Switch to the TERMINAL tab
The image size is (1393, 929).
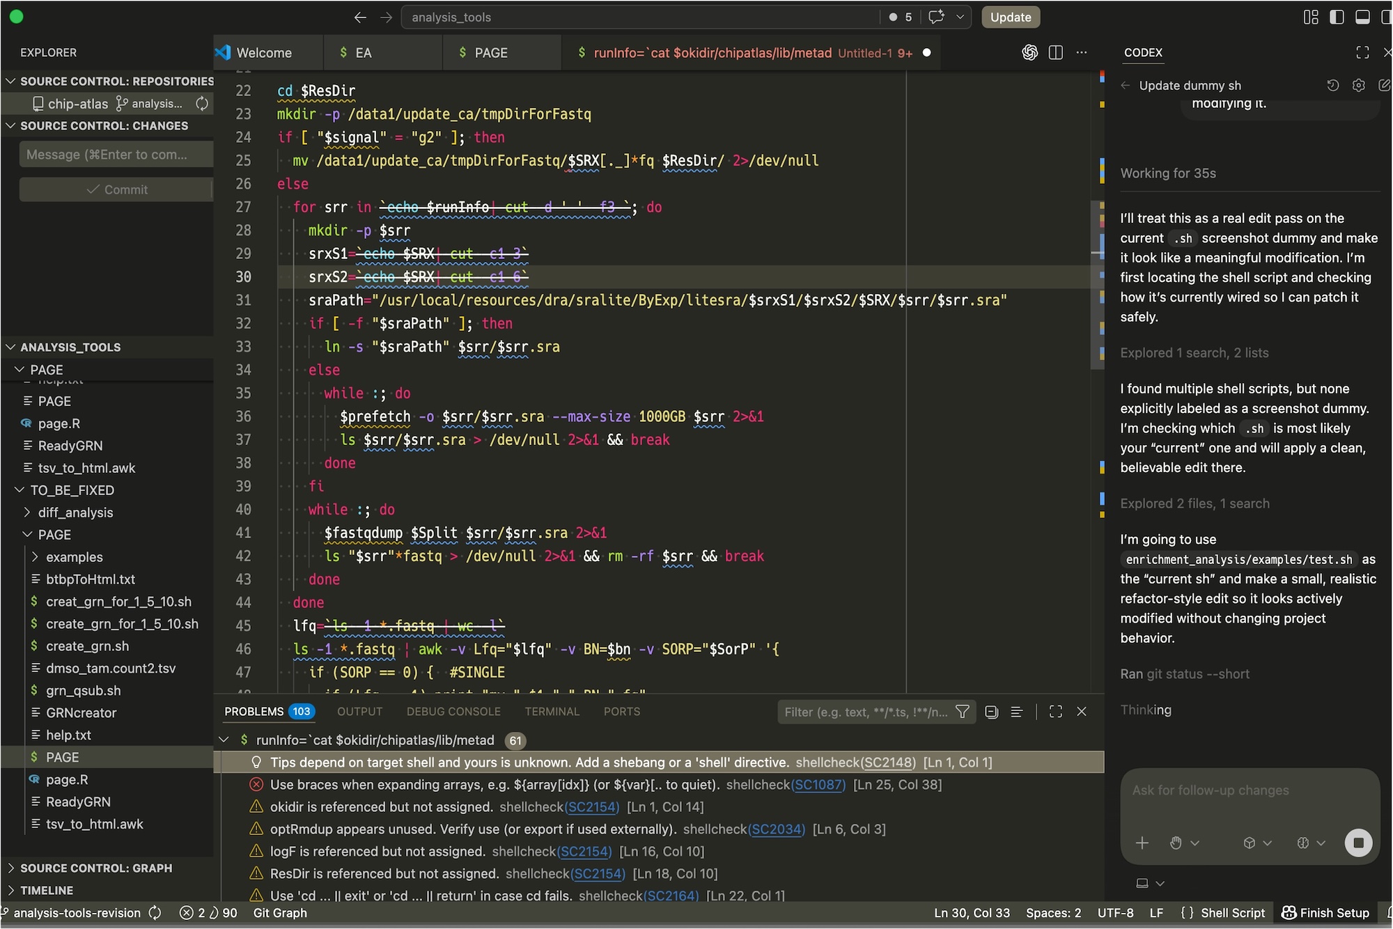(552, 711)
